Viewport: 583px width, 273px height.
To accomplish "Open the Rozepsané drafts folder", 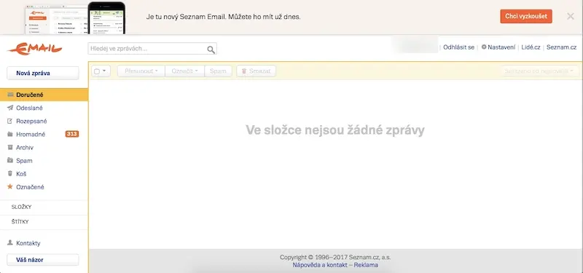I will coord(44,121).
